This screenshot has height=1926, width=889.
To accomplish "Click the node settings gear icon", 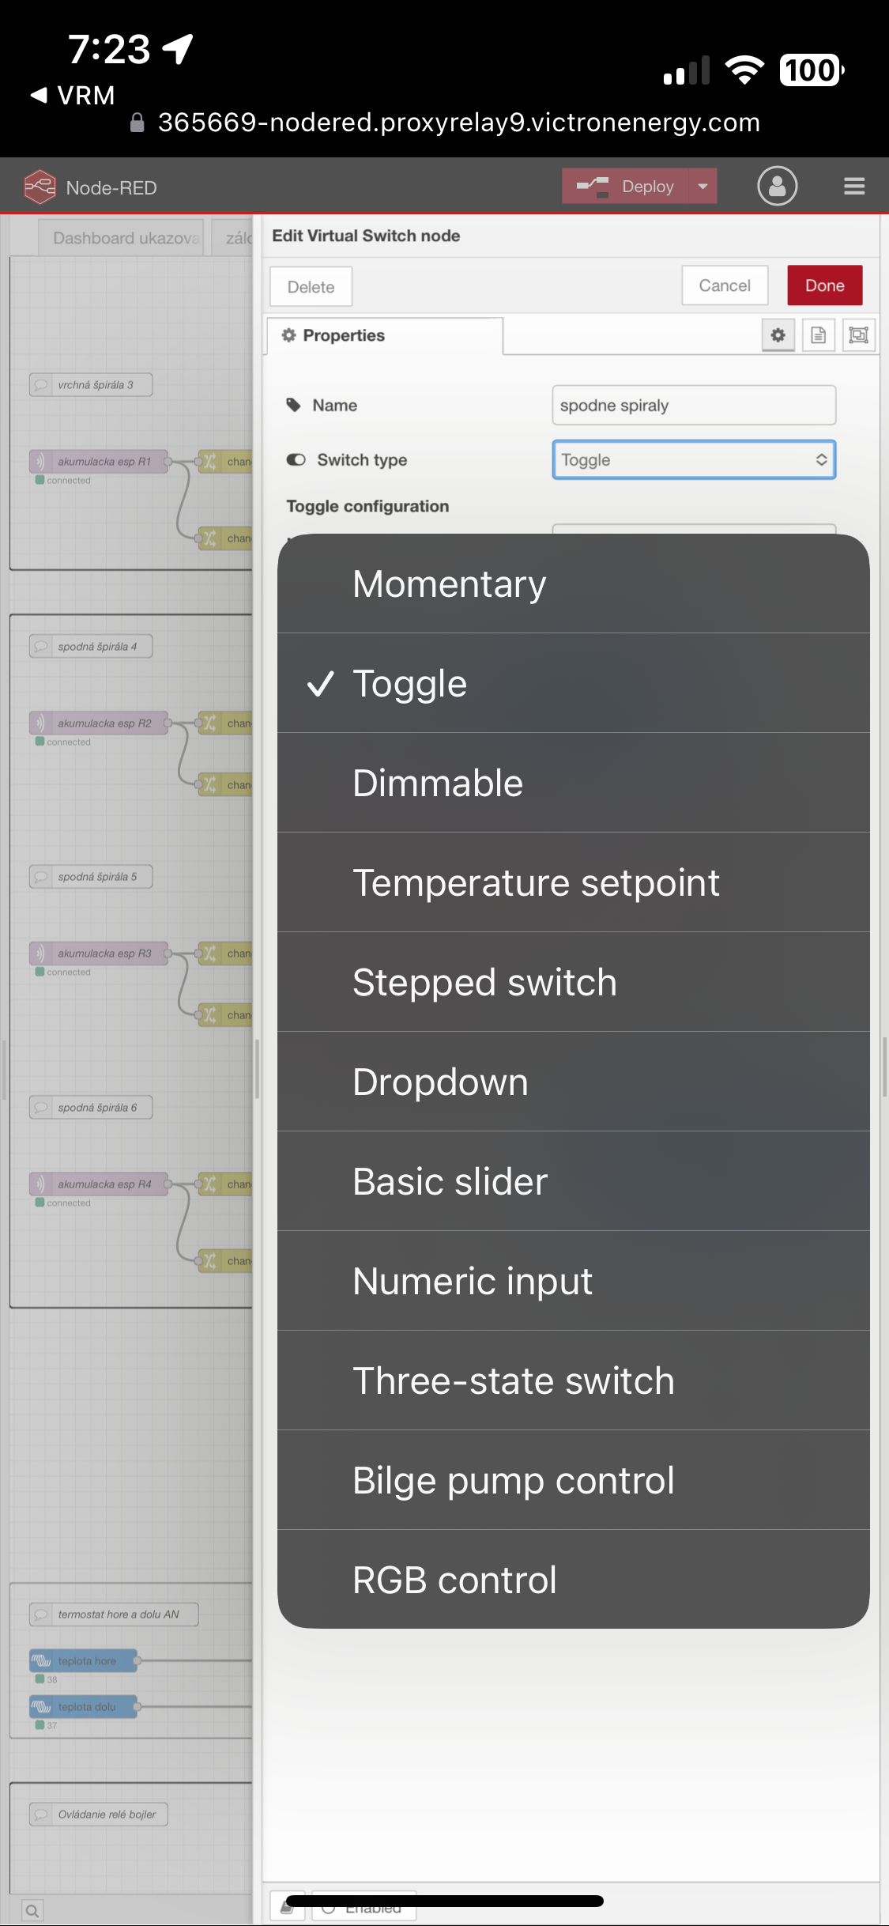I will point(778,335).
